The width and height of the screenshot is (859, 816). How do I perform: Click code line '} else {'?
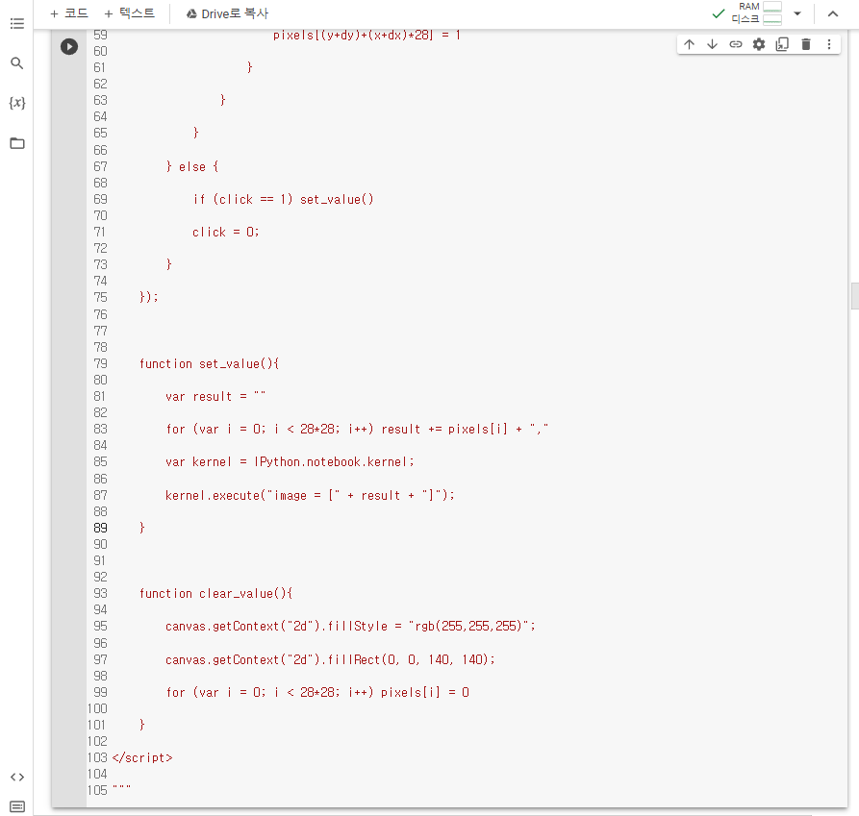[192, 166]
